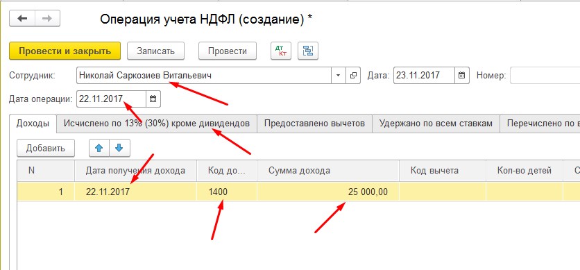Click the N column header
The width and height of the screenshot is (580, 270).
point(46,171)
